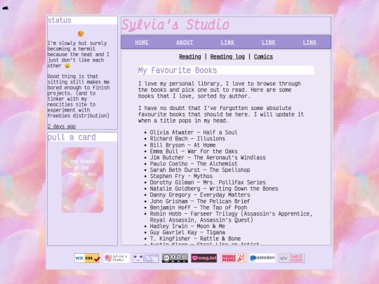Visit the omg.lol badge
Screen dimensions: 379x284
pos(204,258)
